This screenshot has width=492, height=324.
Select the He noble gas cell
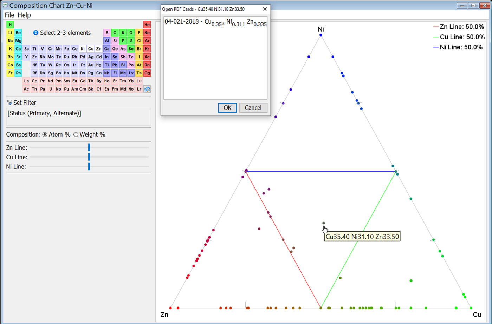(x=147, y=25)
